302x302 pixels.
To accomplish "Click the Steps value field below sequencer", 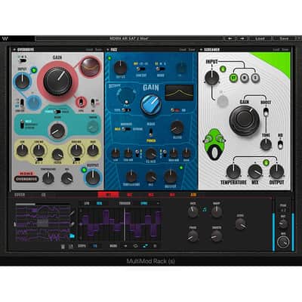I will coord(95,246).
